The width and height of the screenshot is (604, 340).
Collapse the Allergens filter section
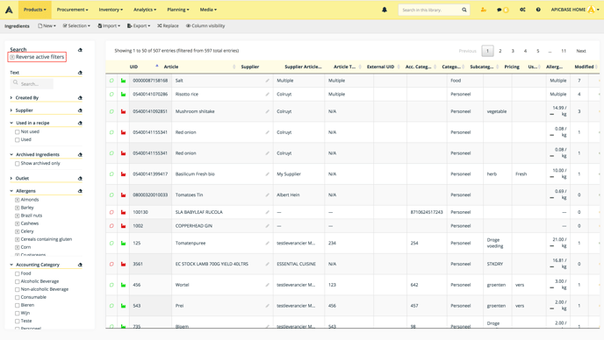(11, 191)
